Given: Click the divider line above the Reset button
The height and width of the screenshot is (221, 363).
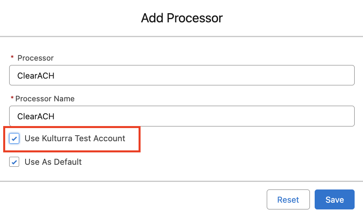Looking at the screenshot, I should [x=182, y=182].
